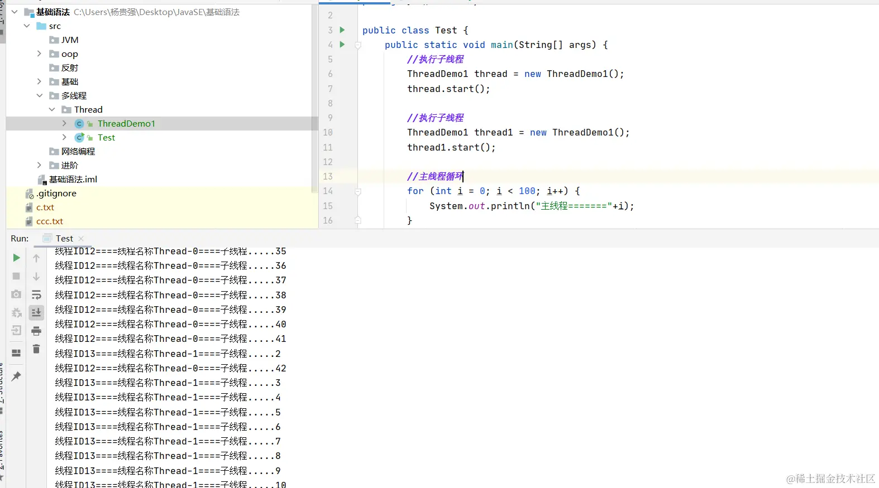Image resolution: width=879 pixels, height=488 pixels.
Task: Click the oop folder icon
Action: click(54, 54)
